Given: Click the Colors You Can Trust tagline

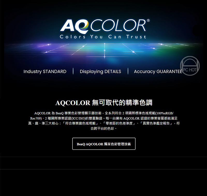Looking at the screenshot, I should pos(103,37).
